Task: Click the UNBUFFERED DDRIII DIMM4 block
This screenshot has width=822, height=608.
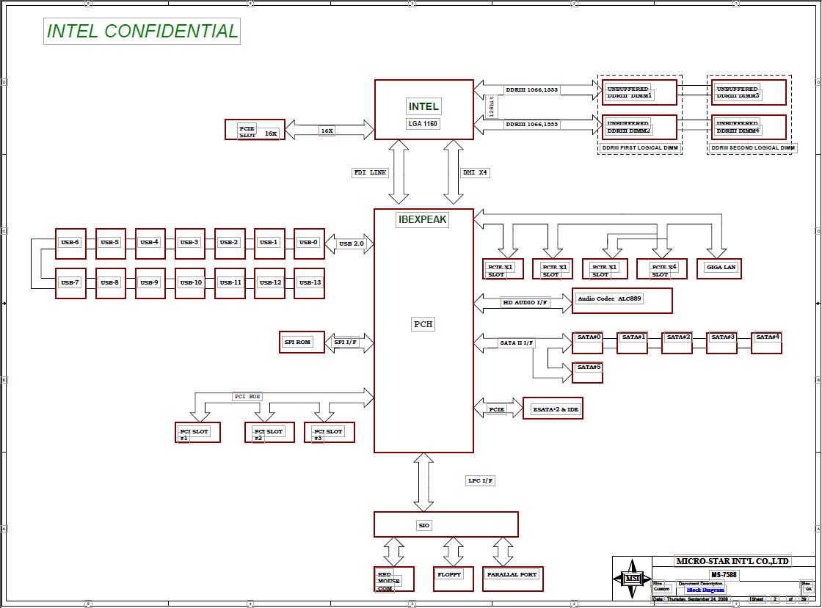Action: tap(749, 128)
